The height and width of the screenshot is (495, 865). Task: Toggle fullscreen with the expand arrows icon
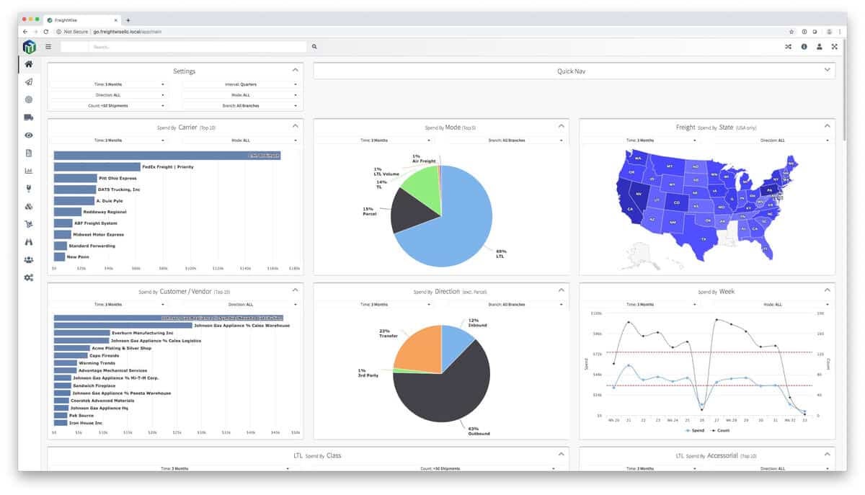[x=835, y=47]
